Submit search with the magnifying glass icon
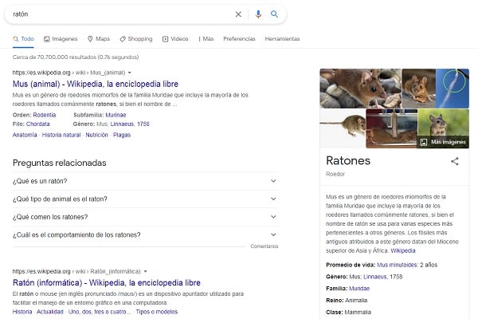 (274, 14)
